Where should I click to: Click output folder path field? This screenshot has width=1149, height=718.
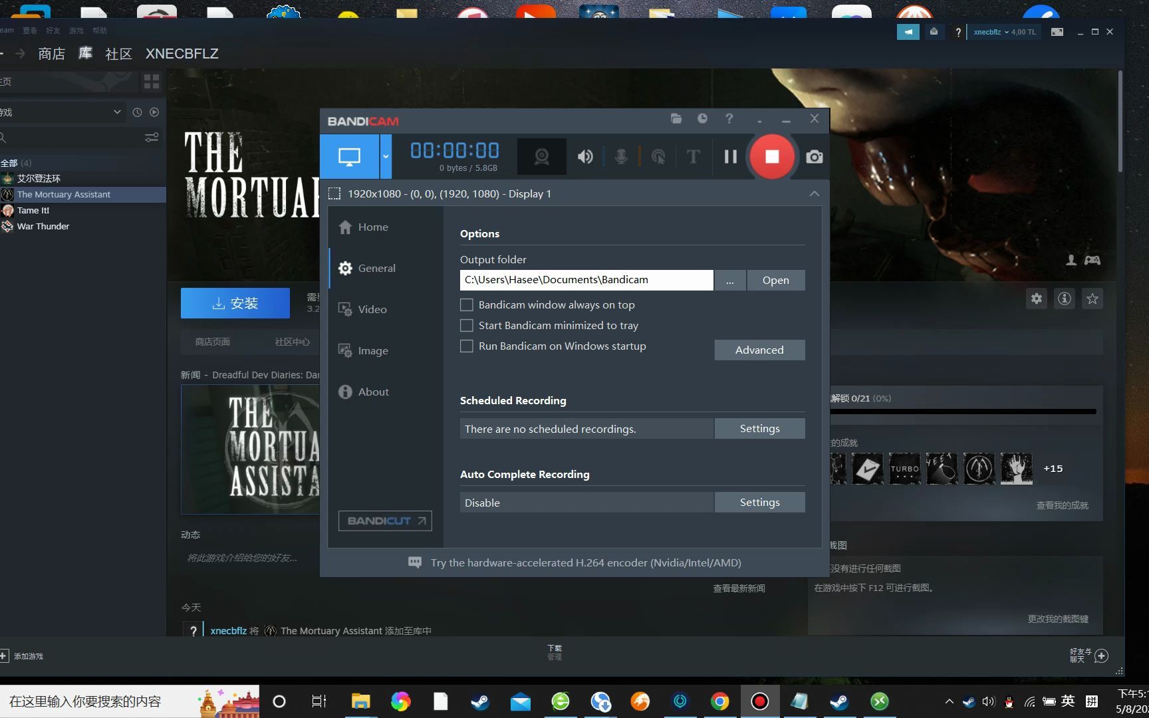(x=586, y=280)
